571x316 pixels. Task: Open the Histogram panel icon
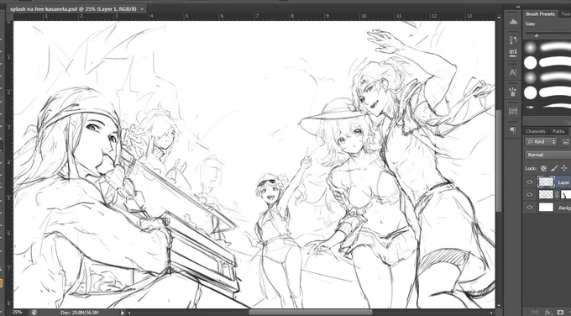[x=513, y=22]
